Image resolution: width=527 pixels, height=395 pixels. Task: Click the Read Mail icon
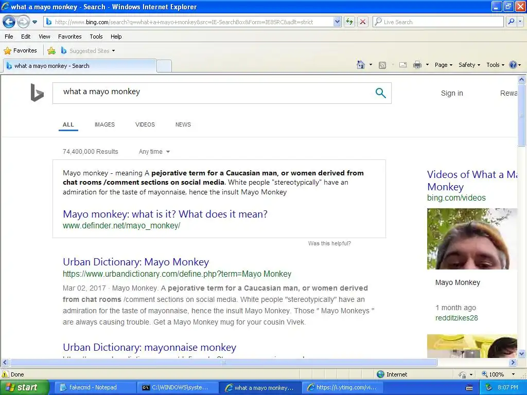pyautogui.click(x=403, y=65)
